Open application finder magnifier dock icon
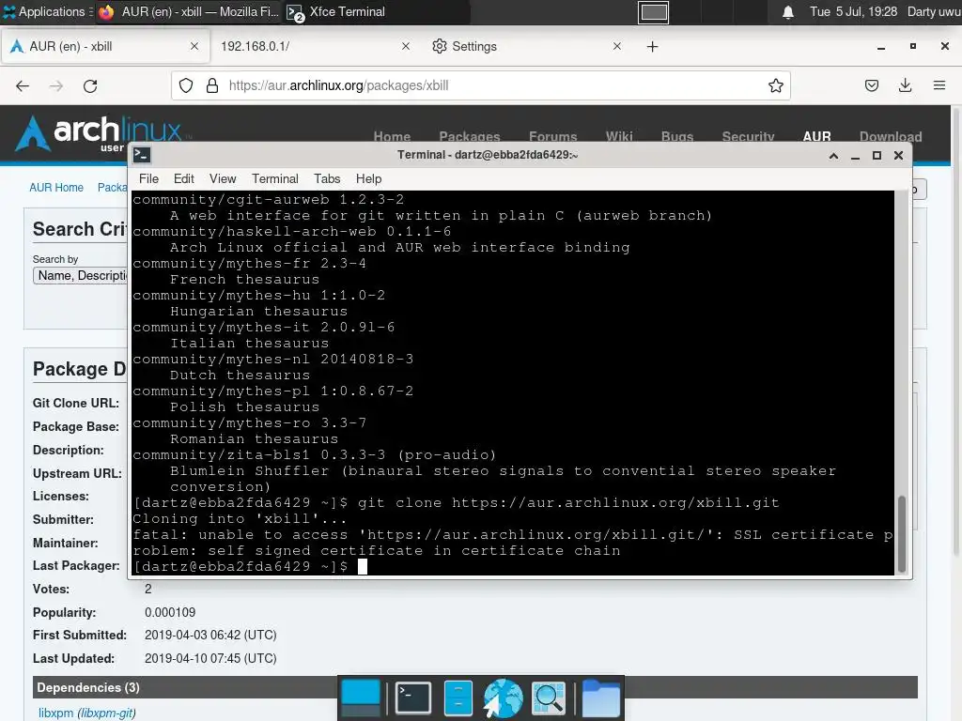The height and width of the screenshot is (721, 962). [x=548, y=698]
